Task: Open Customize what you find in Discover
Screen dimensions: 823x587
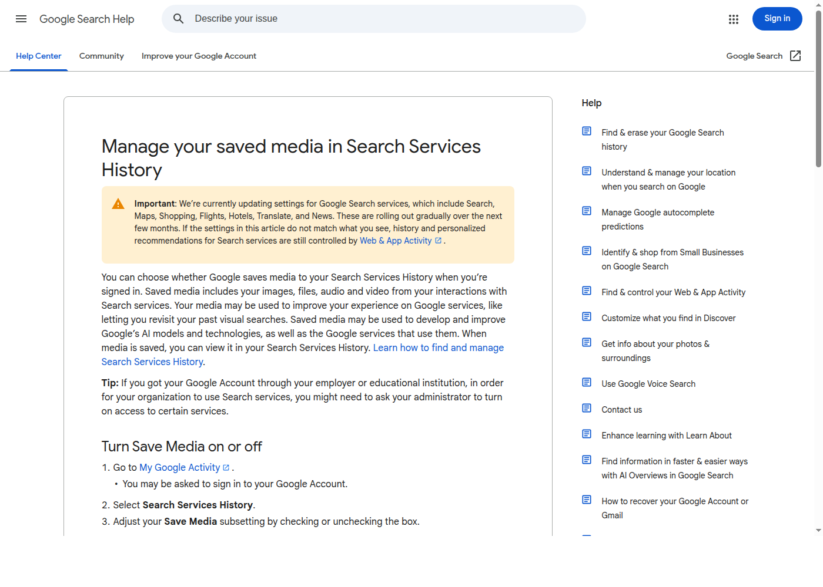Action: [668, 318]
